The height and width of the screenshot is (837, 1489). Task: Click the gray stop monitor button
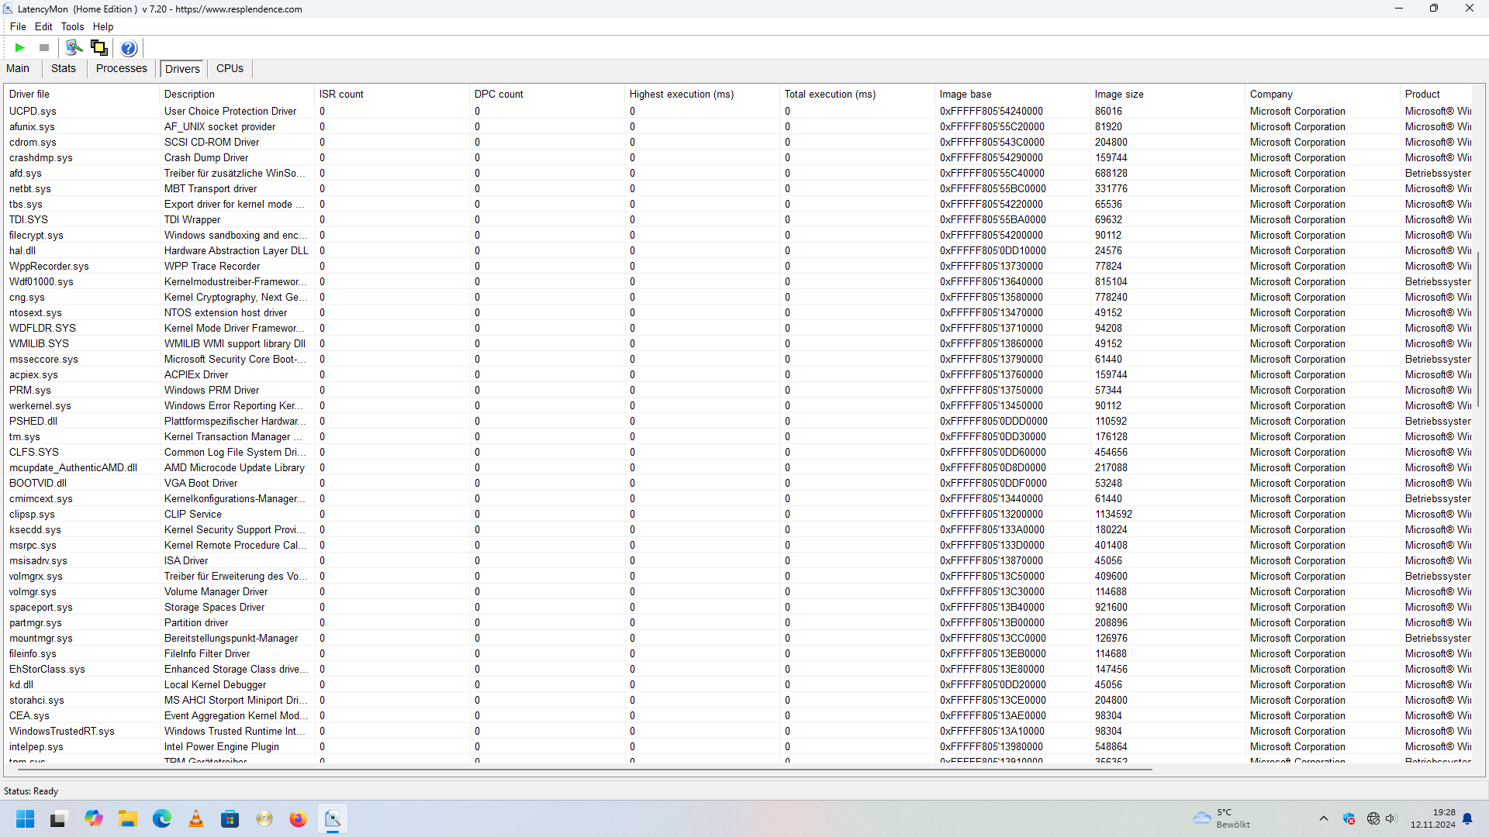pyautogui.click(x=44, y=48)
